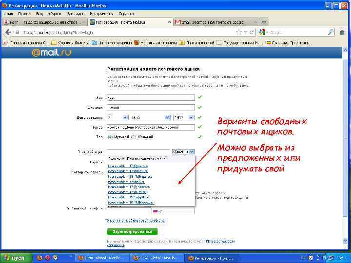Click the Почтовый ящик input field
The image size is (351, 263).
pyautogui.click(x=139, y=152)
